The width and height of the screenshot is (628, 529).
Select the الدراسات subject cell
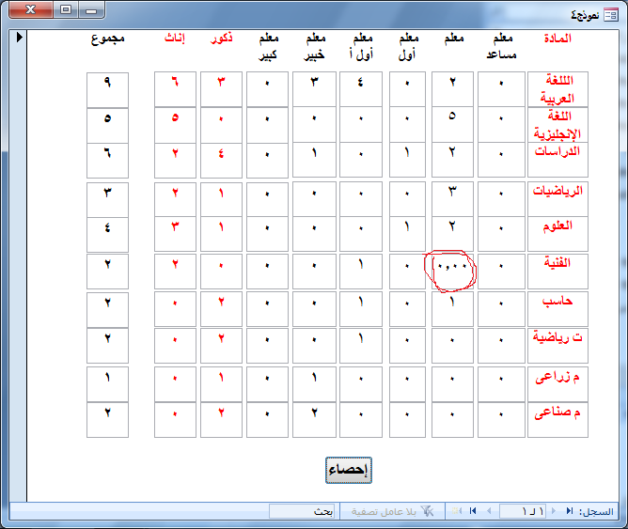tap(557, 160)
